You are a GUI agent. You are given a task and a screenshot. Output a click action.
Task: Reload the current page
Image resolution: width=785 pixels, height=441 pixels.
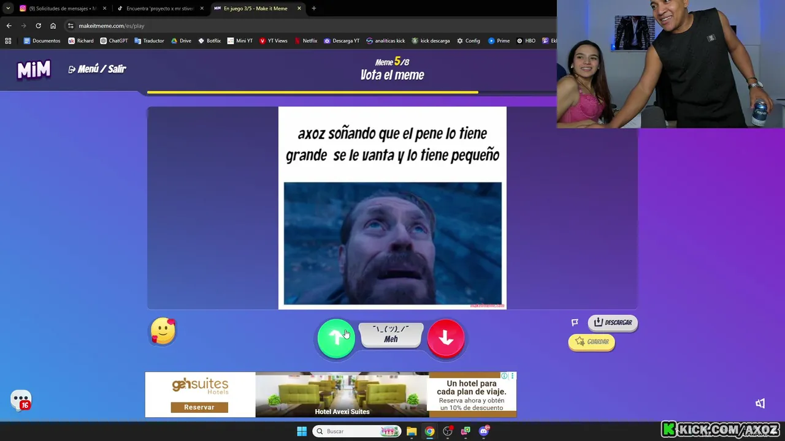38,26
